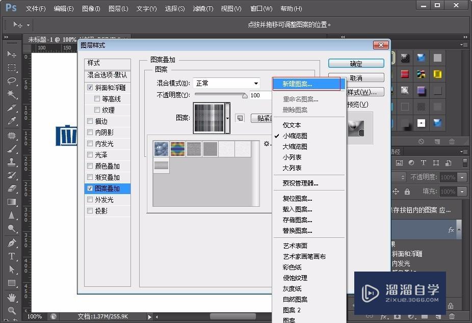Uncheck the 斜面和浮雕 checkbox
Image resolution: width=472 pixels, height=323 pixels.
tap(90, 88)
